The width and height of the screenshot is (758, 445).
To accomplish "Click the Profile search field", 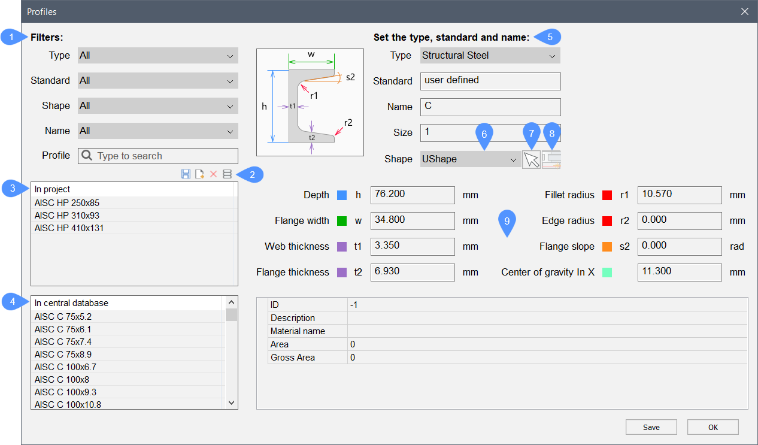I will (158, 156).
